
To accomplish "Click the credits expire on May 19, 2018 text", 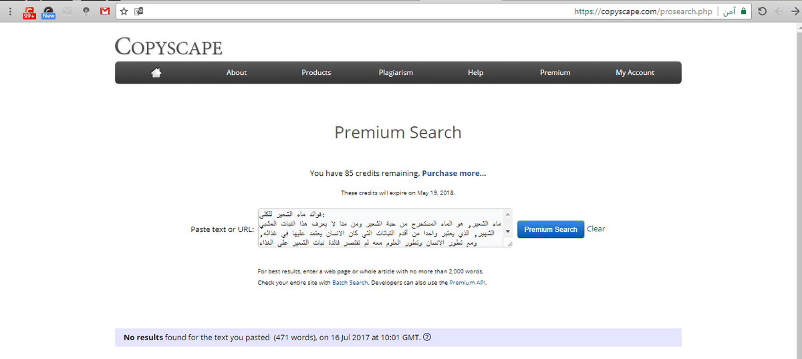I will [398, 193].
